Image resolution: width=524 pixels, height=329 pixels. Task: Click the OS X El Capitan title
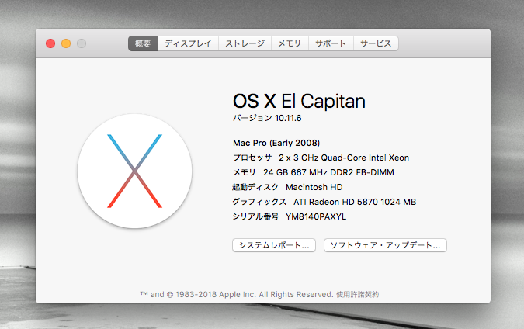(x=299, y=101)
